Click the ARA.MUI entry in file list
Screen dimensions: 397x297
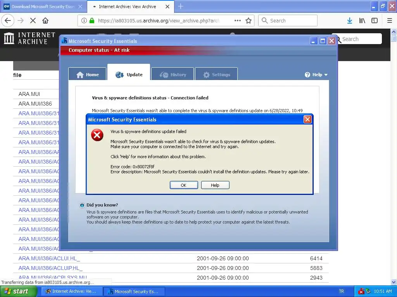(x=29, y=94)
